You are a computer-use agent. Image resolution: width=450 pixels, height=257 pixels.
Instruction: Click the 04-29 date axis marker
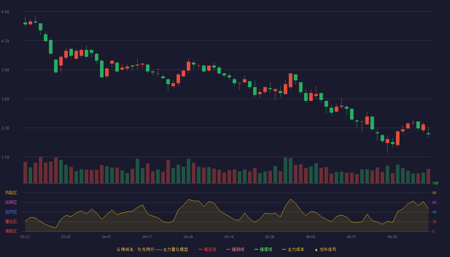point(188,237)
